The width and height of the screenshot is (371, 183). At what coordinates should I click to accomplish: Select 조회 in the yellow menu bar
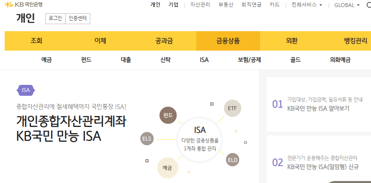pos(36,41)
